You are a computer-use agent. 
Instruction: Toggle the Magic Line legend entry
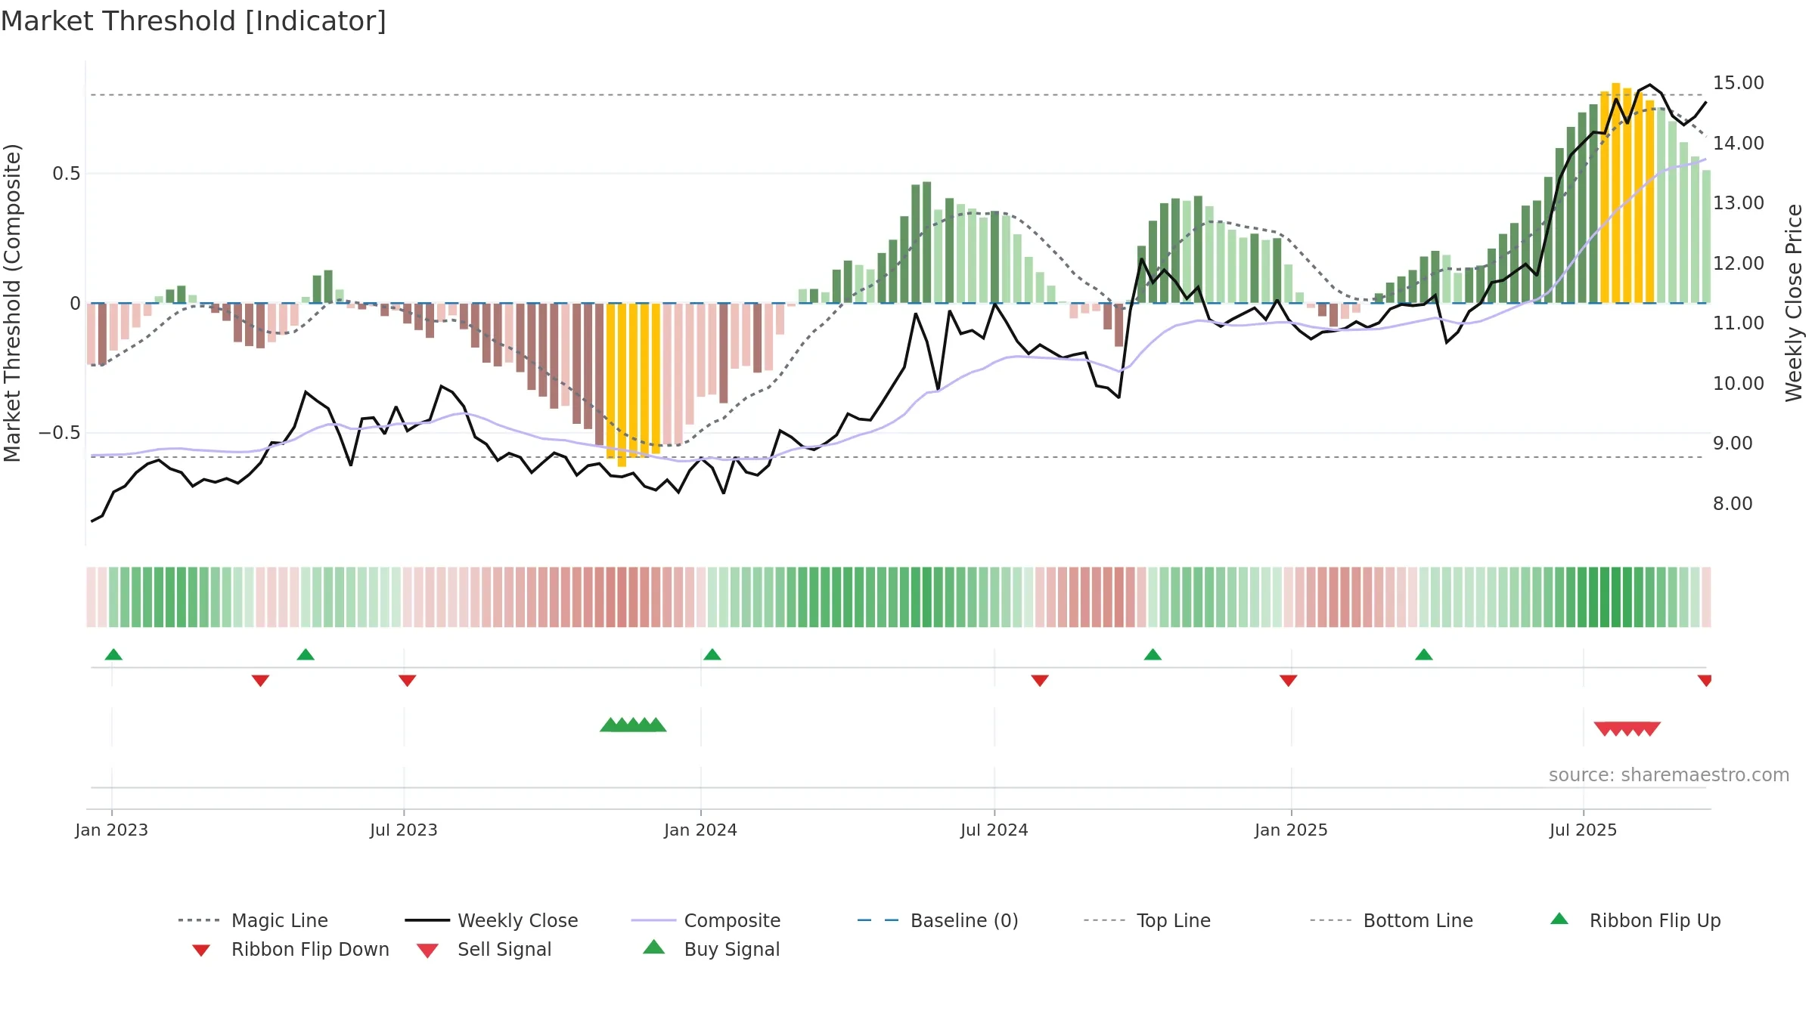click(x=253, y=920)
